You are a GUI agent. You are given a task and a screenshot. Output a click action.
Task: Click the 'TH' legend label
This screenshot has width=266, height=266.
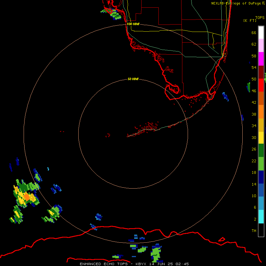click(x=254, y=231)
